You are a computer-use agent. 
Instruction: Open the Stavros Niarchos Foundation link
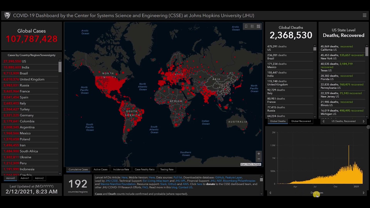(x=118, y=184)
